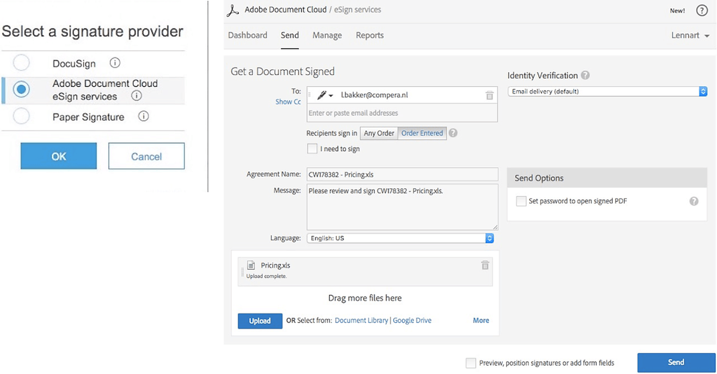Click the Enter or paste email addresses field
Screen dimensions: 717x374
(402, 113)
